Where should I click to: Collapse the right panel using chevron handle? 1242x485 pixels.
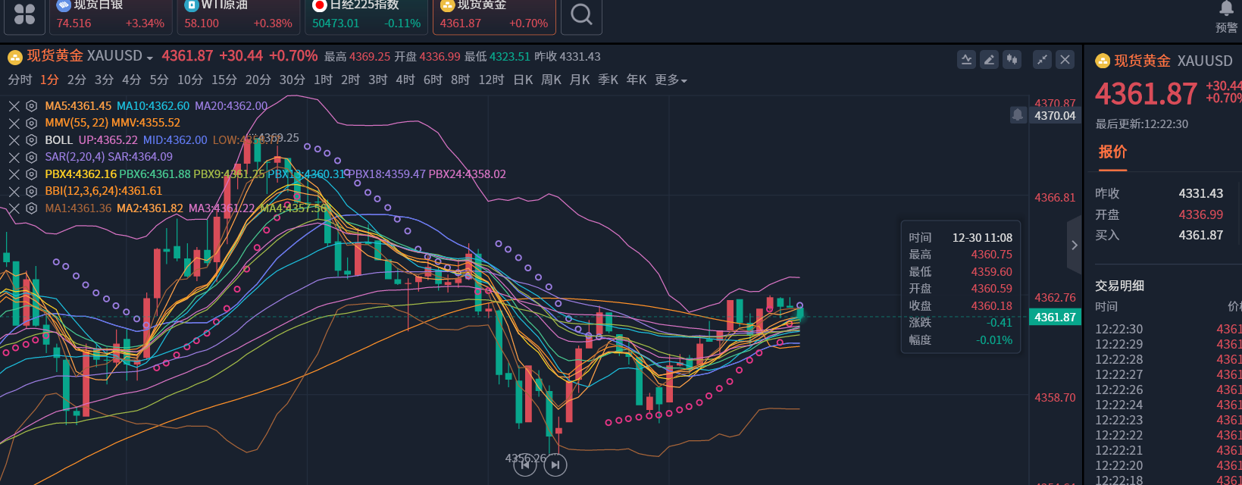[x=1074, y=245]
